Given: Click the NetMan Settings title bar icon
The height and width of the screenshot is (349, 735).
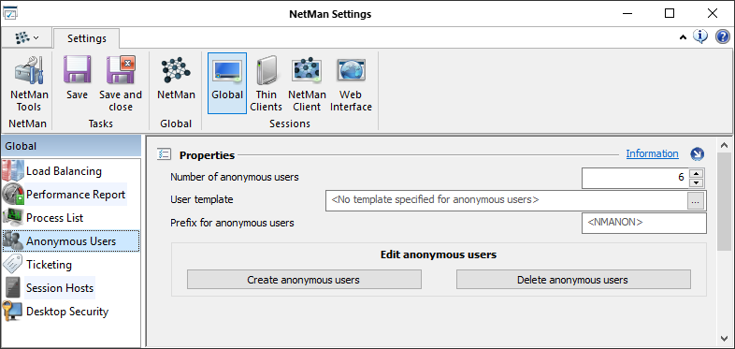Looking at the screenshot, I should click(10, 13).
